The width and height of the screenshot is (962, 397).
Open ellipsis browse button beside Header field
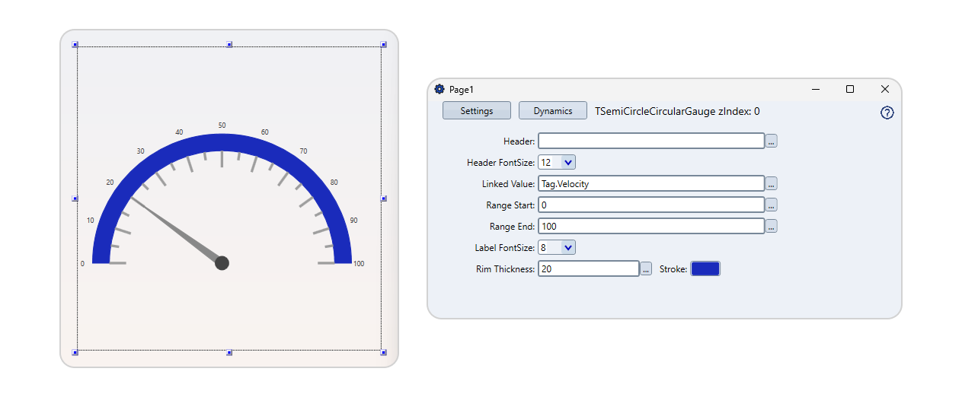click(772, 141)
